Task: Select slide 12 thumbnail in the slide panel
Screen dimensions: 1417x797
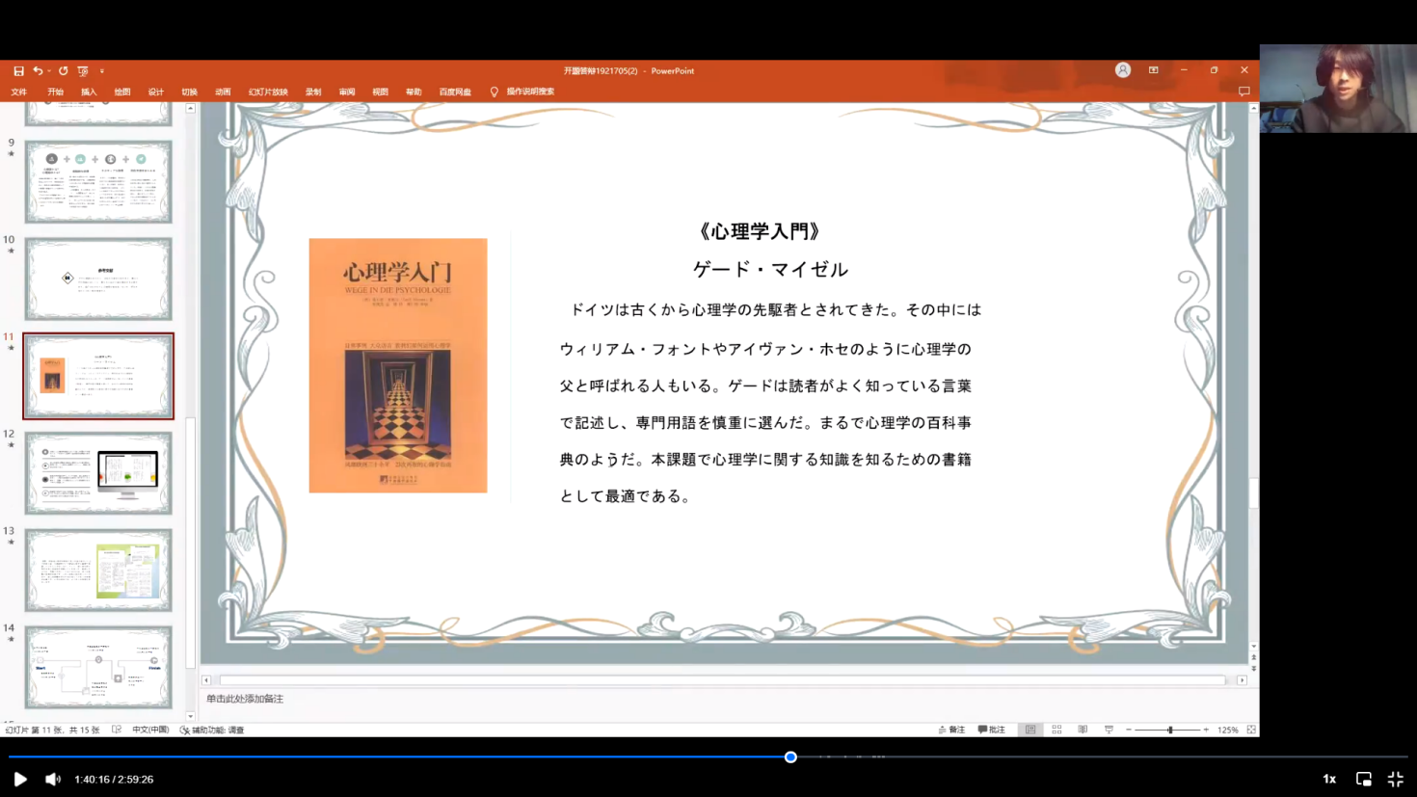Action: pos(98,472)
